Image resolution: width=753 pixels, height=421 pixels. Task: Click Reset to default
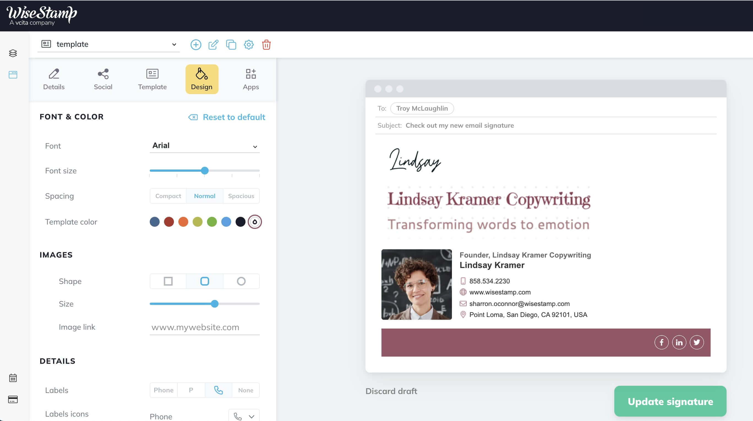coord(234,117)
